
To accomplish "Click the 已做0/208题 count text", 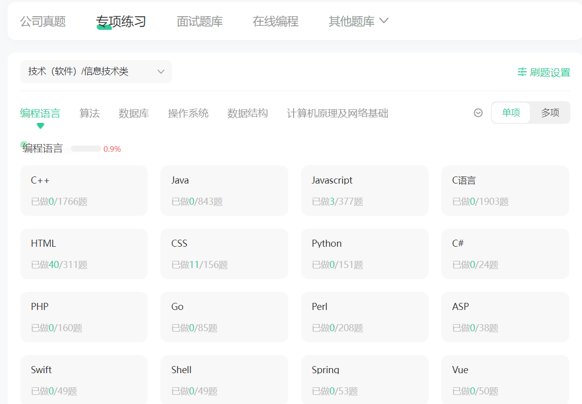I will (338, 328).
